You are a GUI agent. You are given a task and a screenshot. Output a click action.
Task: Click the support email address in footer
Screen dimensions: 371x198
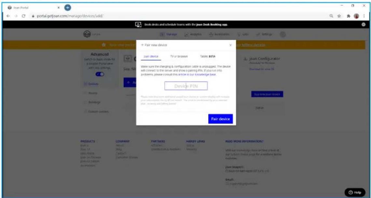243,184
